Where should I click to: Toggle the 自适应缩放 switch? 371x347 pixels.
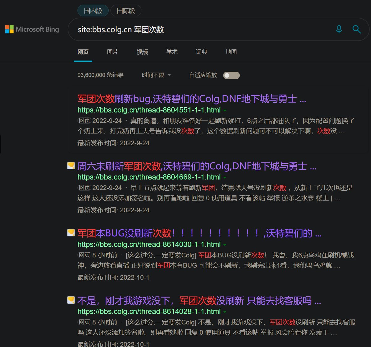[231, 75]
